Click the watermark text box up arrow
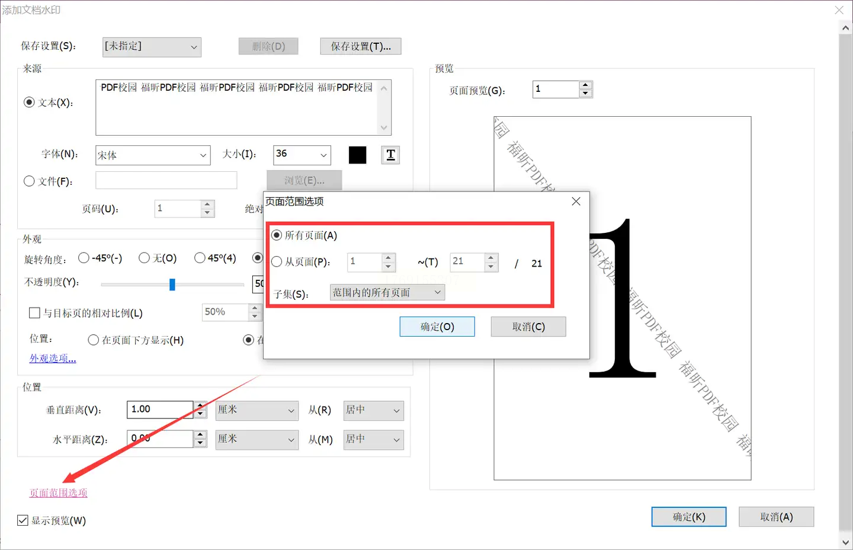Screen dimensions: 853x550 coord(384,88)
